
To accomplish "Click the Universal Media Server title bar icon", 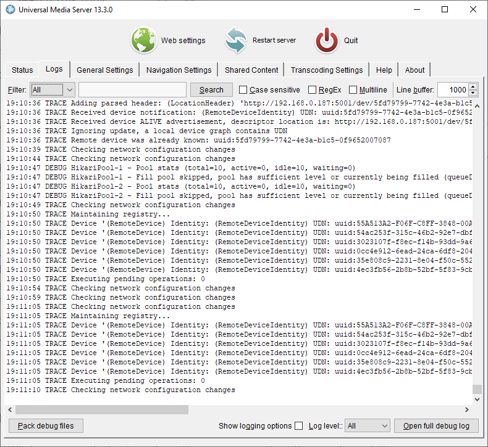I will 11,10.
